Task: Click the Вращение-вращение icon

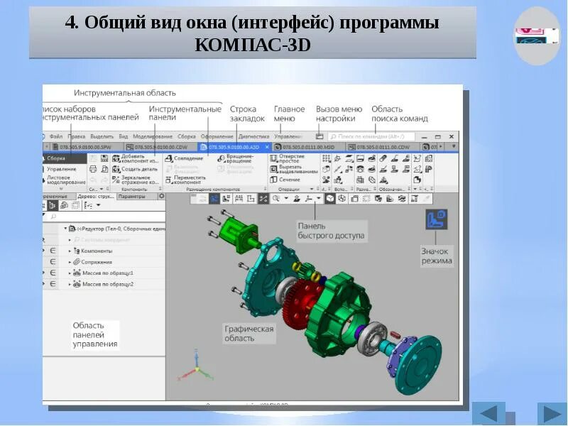Action: 222,158
